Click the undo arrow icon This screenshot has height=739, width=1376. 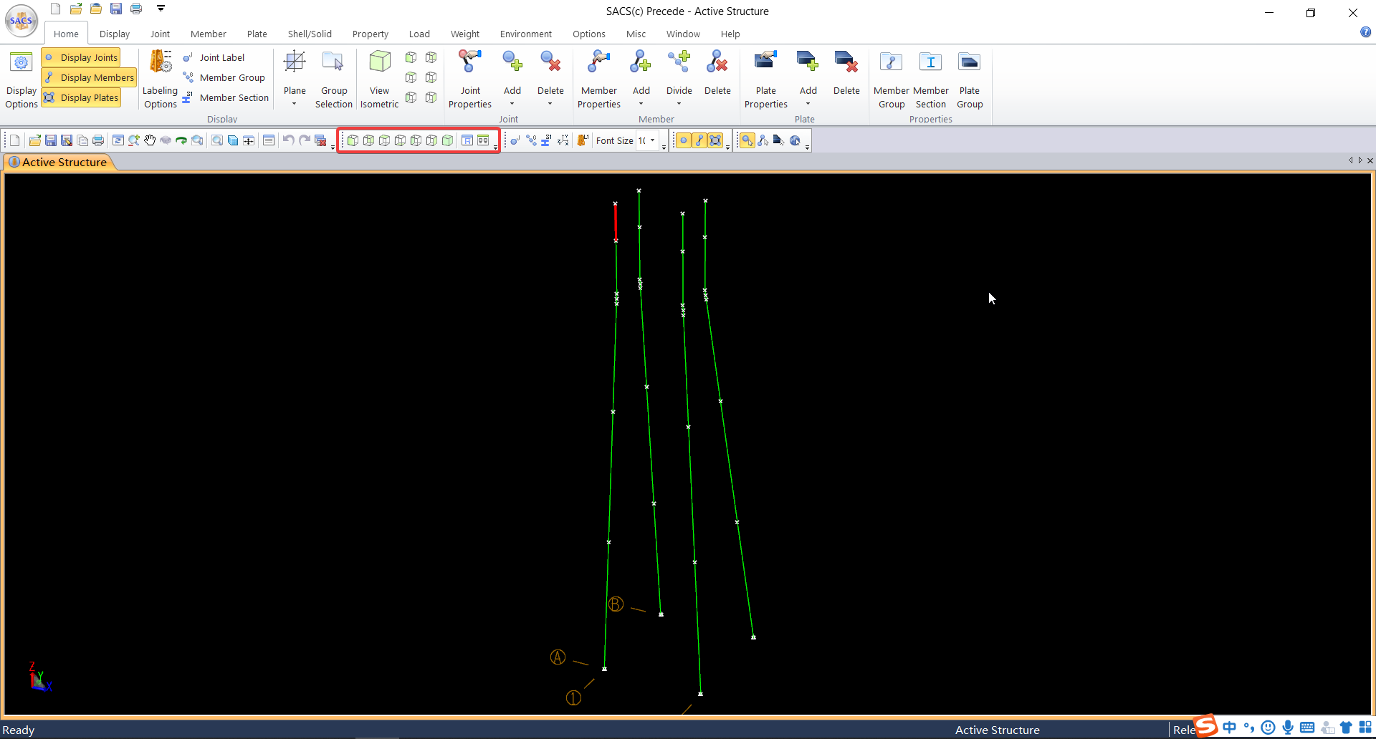click(288, 140)
